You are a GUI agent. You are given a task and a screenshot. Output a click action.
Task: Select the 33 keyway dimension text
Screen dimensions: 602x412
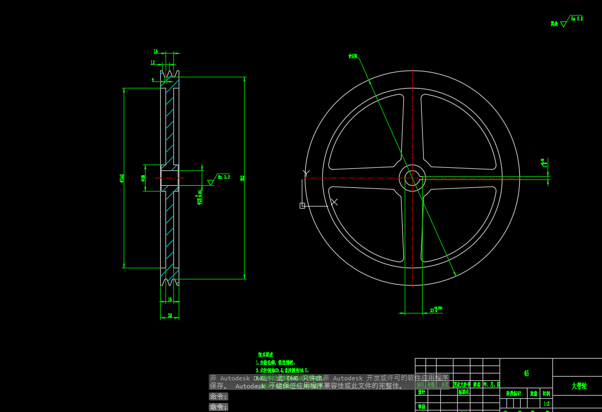(436, 309)
